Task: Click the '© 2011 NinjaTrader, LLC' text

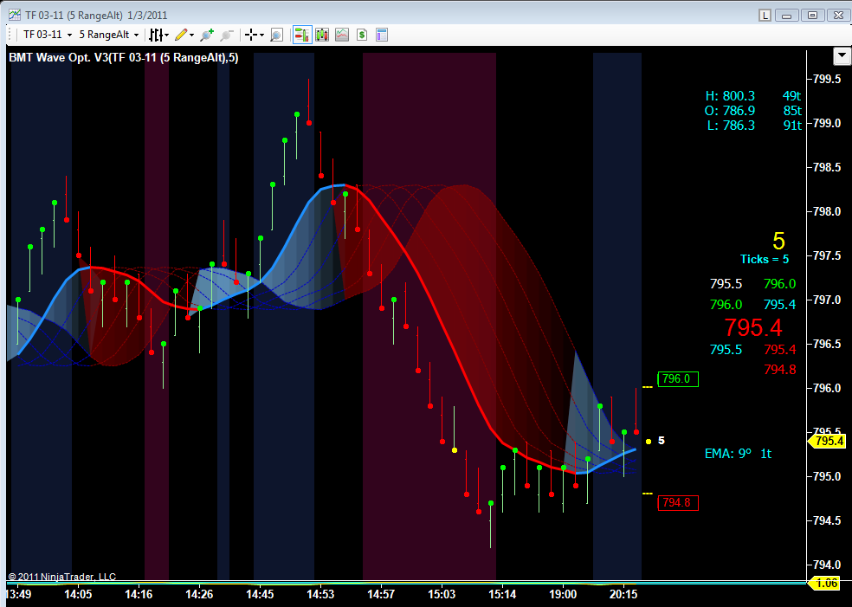Action: coord(62,577)
